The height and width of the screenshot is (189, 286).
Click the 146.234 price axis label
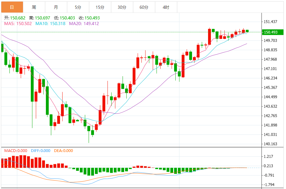tap(271, 78)
